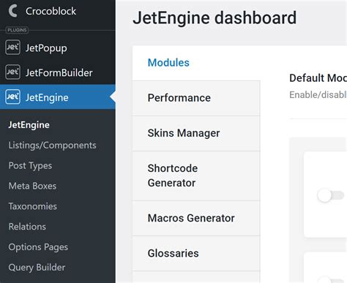Switch to the Performance tab
Viewport: 347px width, 283px height.
click(x=196, y=98)
